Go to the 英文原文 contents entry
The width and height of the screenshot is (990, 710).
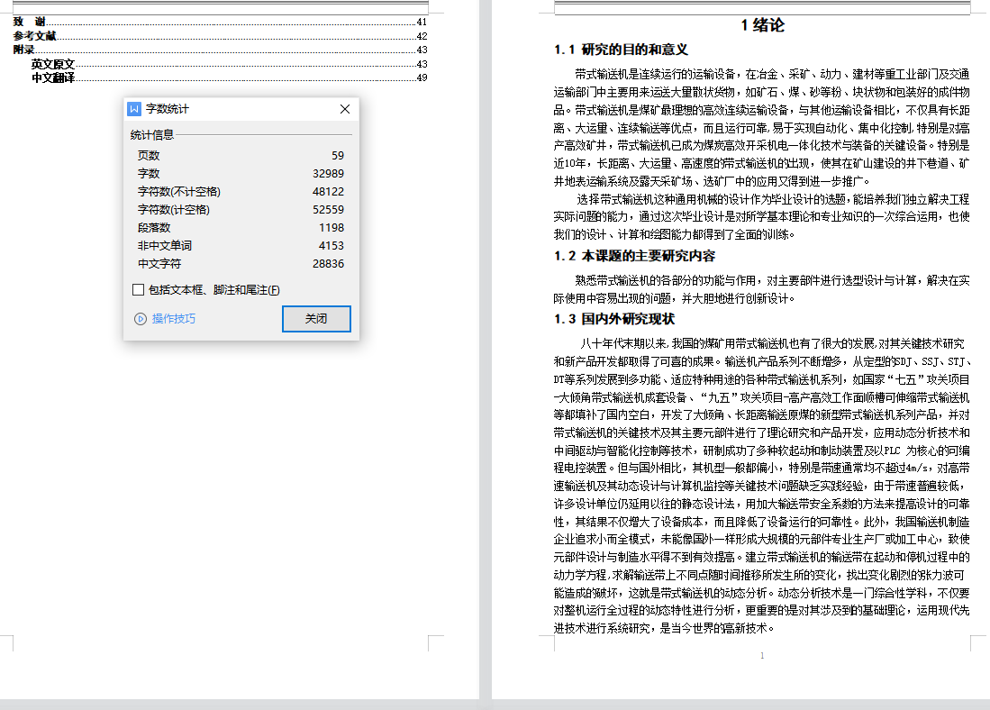click(52, 64)
